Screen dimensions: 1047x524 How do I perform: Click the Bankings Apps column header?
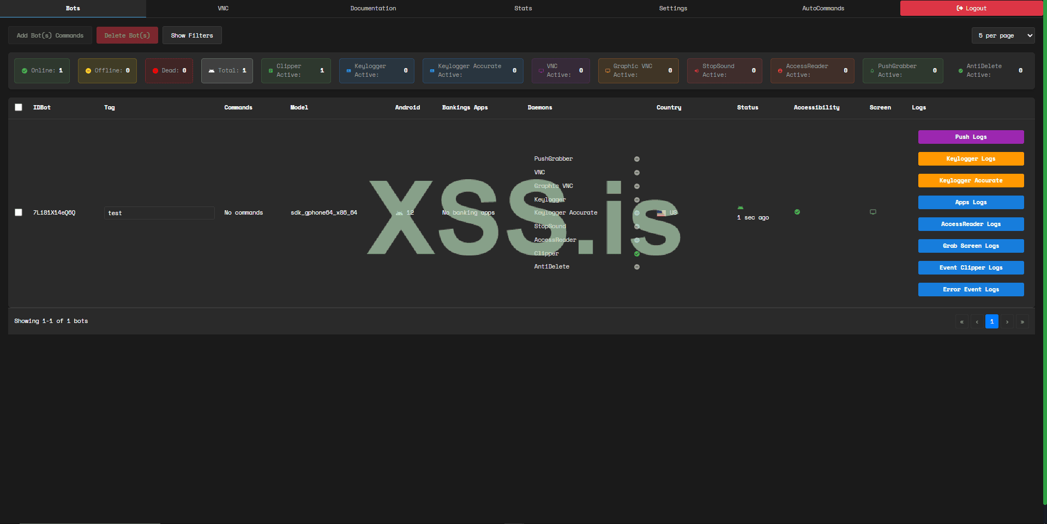(x=465, y=108)
